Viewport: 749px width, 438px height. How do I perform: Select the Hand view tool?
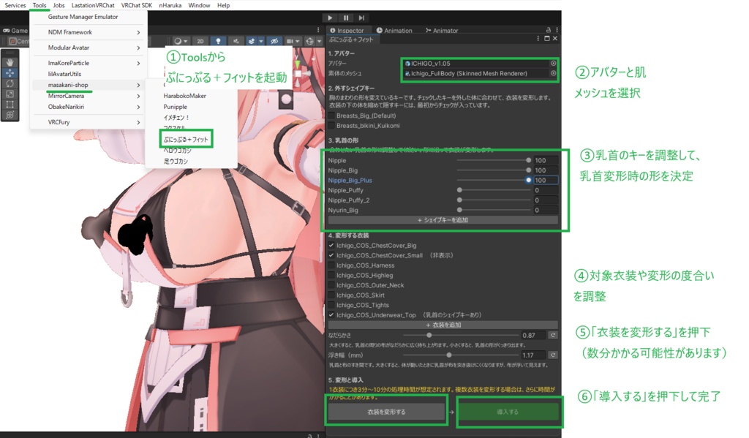pyautogui.click(x=10, y=62)
